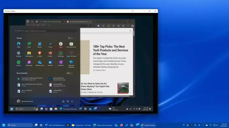229x128 pixels.
Task: Select The Latest Technology browser tab
Action: [79, 21]
